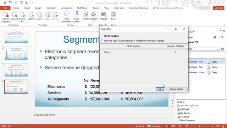Click the Upload ribbon icon
Screen dimensions: 227x128
[x=14, y=16]
